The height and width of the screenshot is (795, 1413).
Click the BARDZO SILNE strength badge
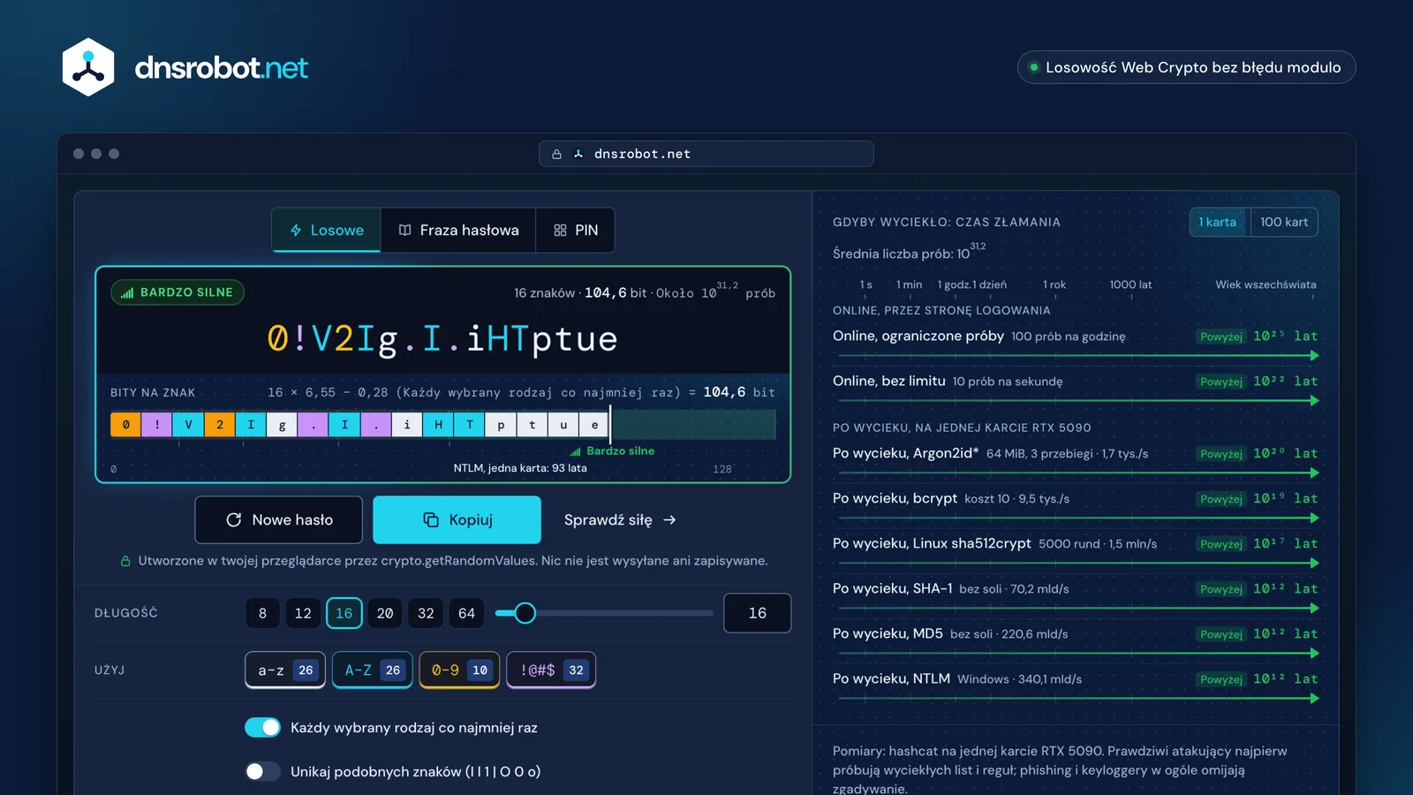click(178, 292)
